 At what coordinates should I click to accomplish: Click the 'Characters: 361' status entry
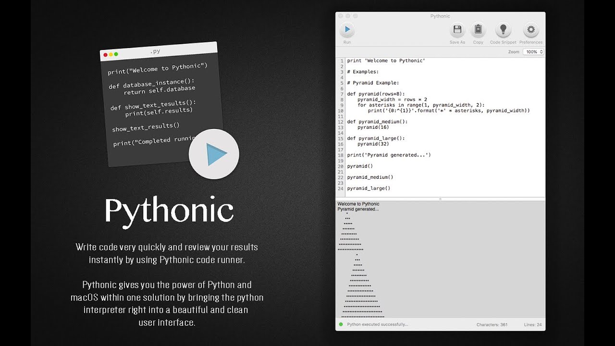click(x=492, y=325)
